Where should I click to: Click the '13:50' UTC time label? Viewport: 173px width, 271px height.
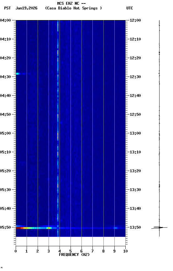click(x=135, y=227)
